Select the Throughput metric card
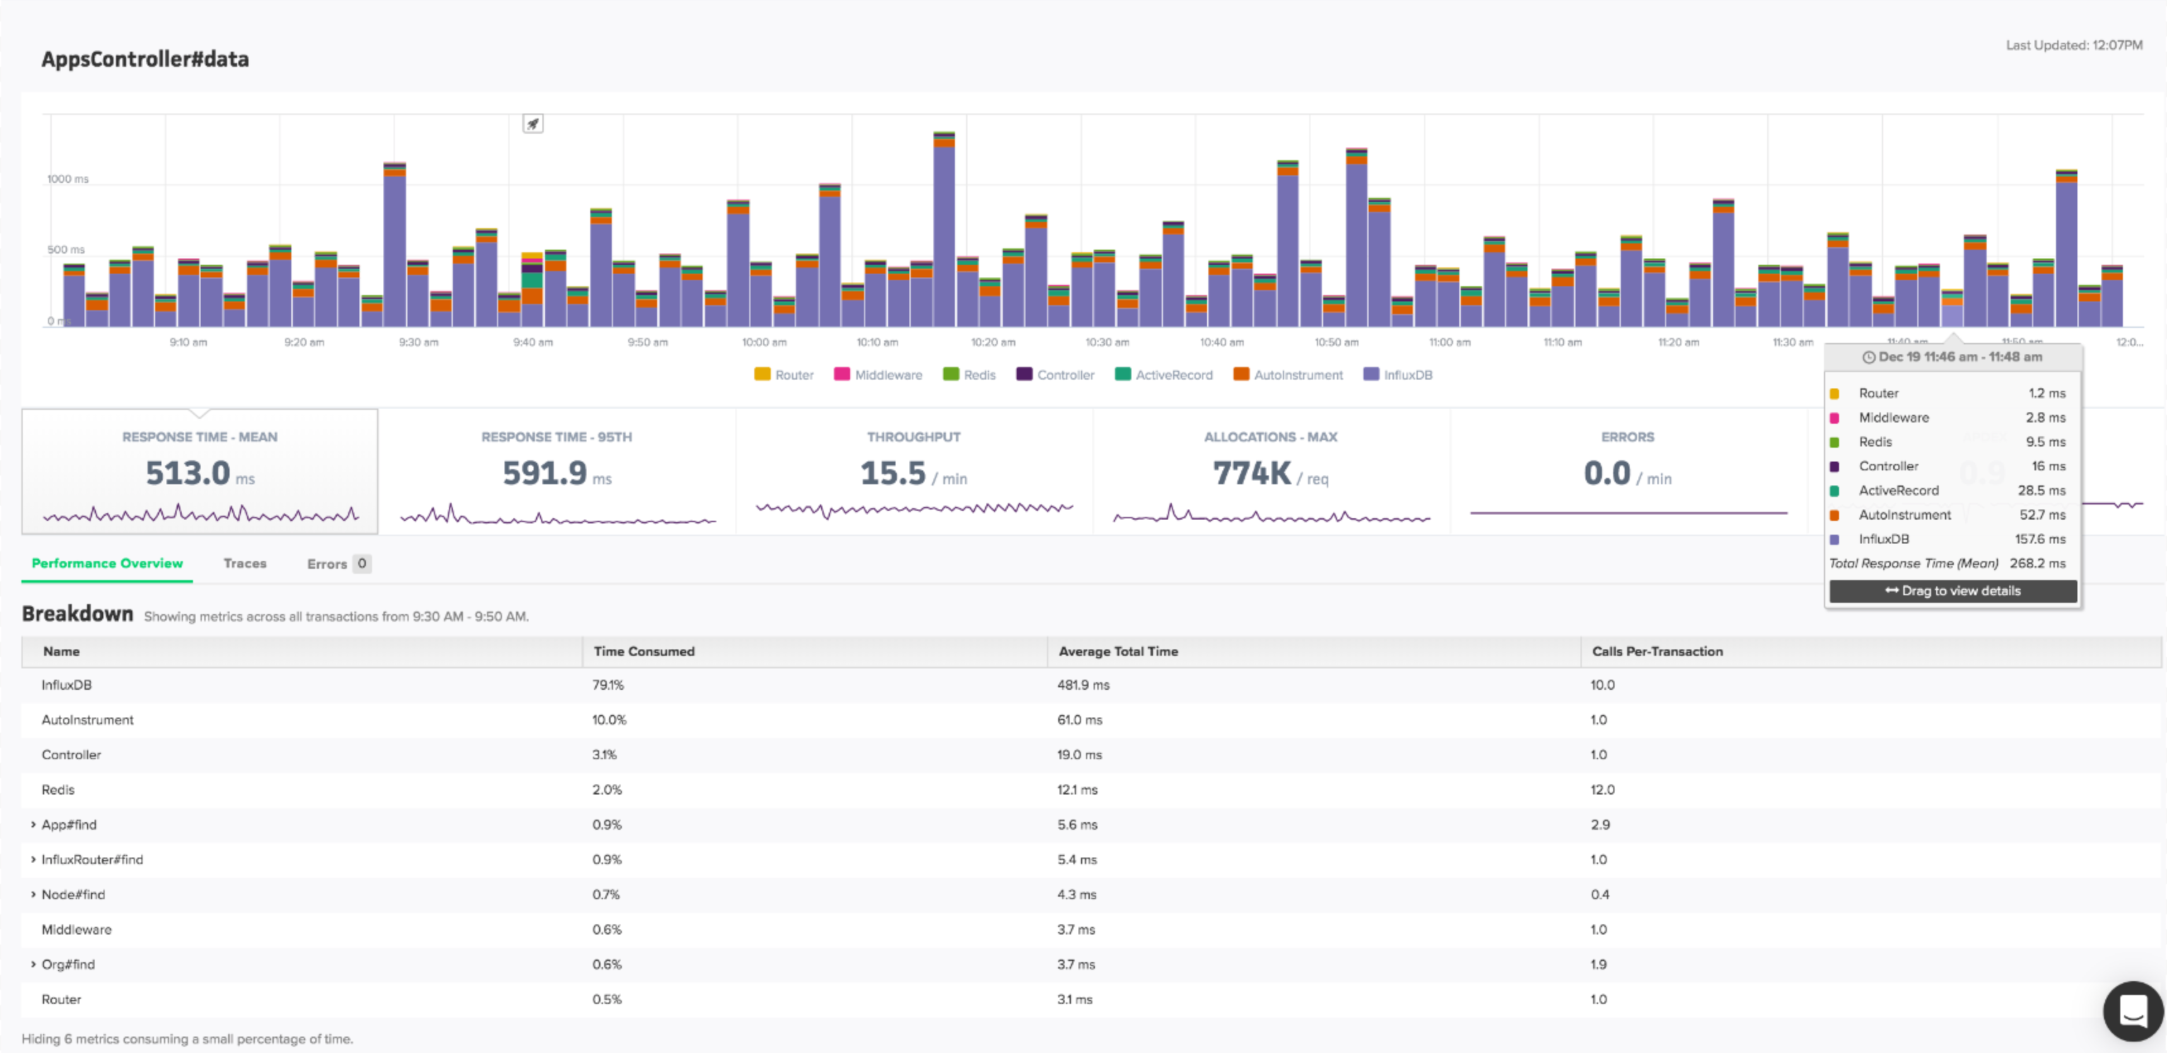 tap(914, 472)
